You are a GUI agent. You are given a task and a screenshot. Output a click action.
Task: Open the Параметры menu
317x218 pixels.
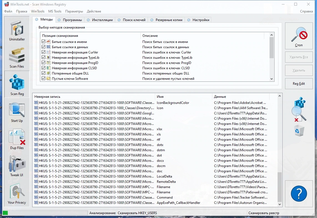74,11
